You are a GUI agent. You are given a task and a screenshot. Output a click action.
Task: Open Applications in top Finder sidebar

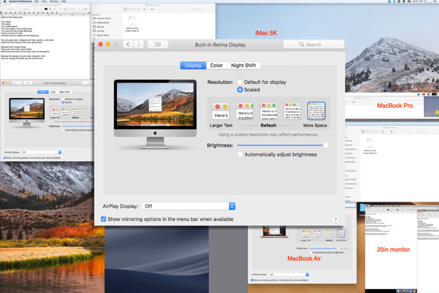[101, 23]
